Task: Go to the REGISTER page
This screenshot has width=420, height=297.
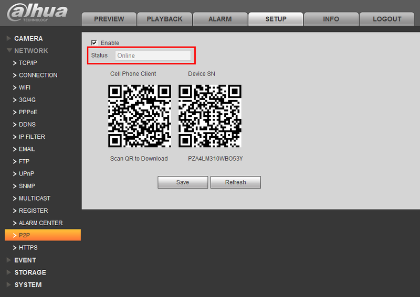Action: (x=33, y=211)
